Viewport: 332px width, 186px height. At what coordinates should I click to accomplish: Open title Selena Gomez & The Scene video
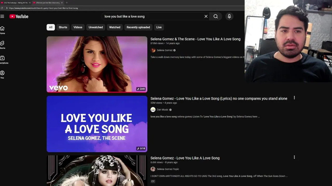click(x=195, y=39)
